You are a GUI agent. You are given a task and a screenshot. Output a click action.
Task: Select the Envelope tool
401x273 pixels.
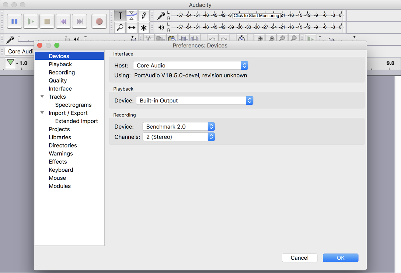[x=132, y=15]
